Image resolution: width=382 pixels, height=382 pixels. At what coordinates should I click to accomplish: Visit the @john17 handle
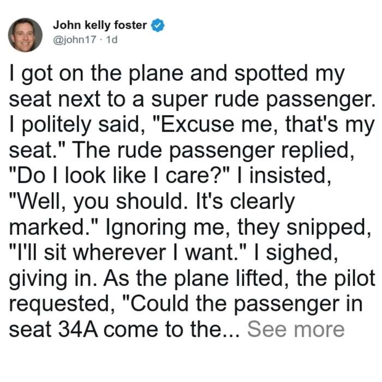[75, 39]
